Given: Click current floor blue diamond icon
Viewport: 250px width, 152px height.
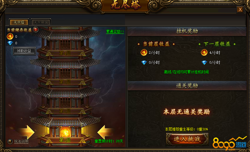Looking at the screenshot, I should tap(144, 62).
